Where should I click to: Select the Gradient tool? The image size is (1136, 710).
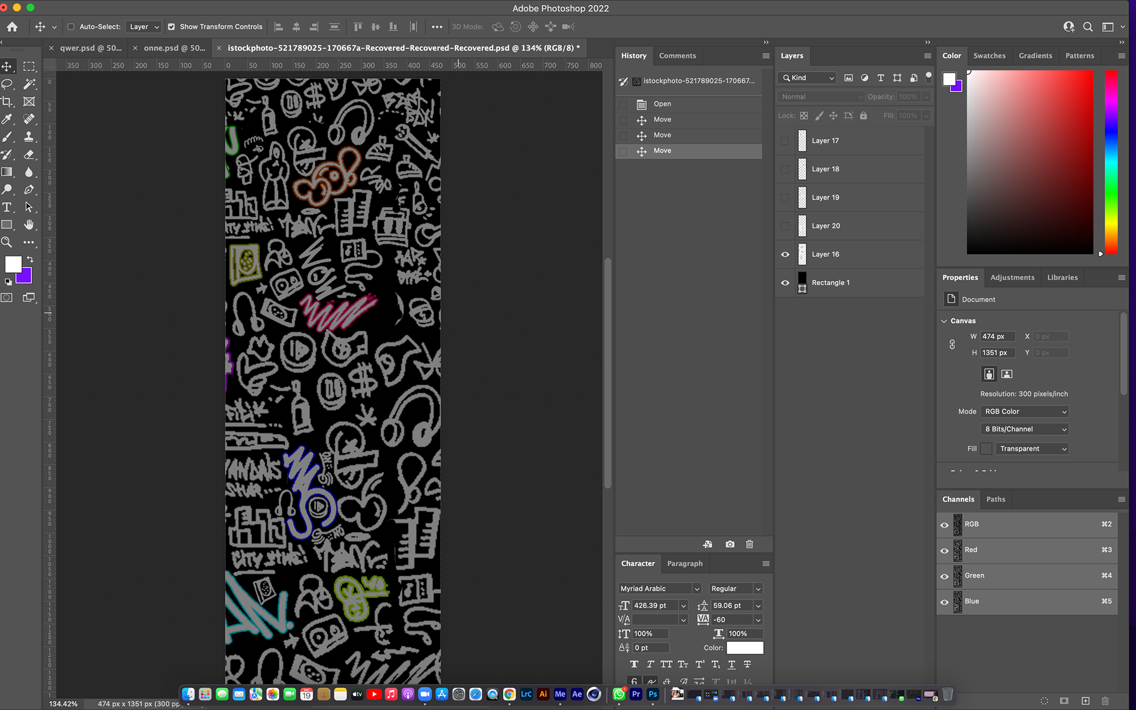pos(7,172)
